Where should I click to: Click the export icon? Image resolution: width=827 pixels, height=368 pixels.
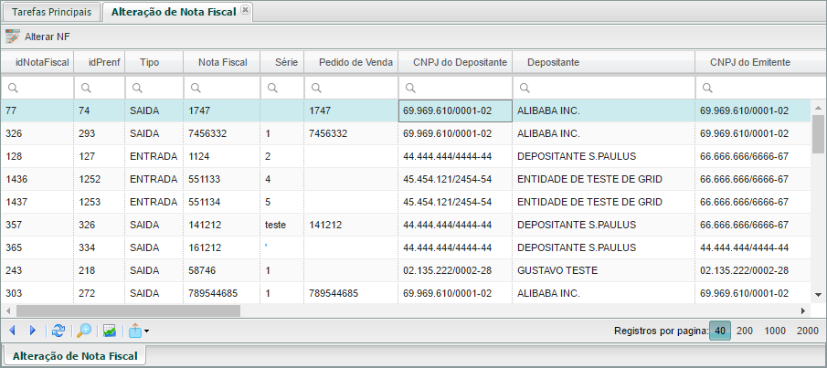[x=135, y=331]
